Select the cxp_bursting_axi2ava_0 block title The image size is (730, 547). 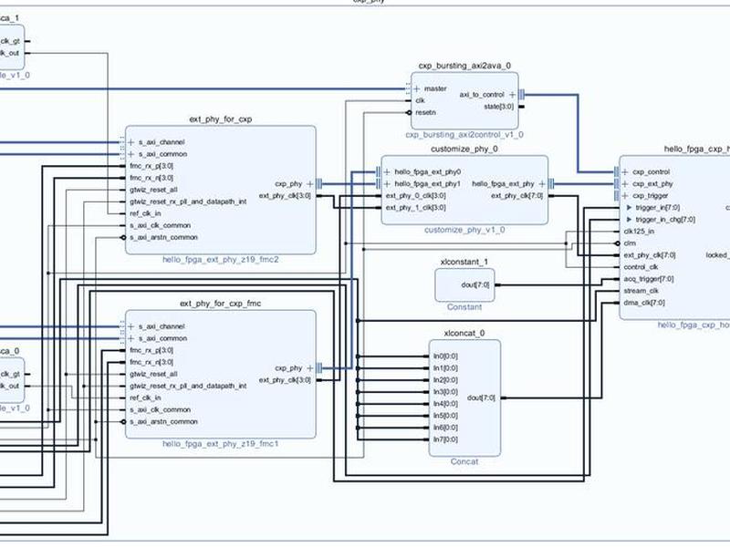pyautogui.click(x=464, y=66)
